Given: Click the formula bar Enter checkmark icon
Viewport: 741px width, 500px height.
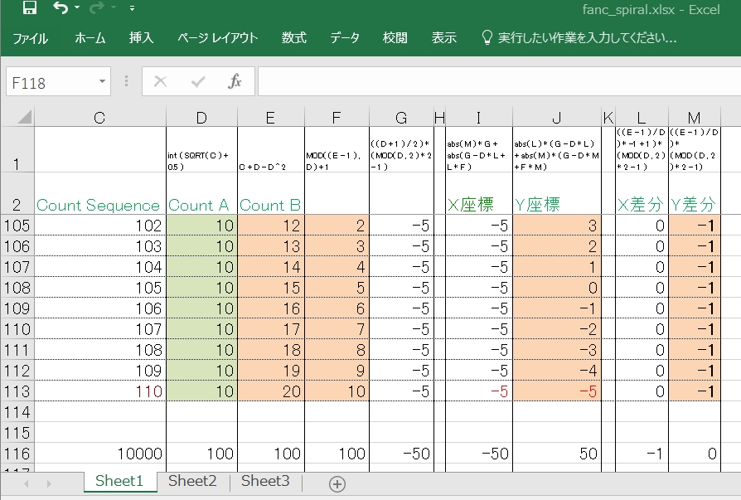Looking at the screenshot, I should click(x=198, y=82).
